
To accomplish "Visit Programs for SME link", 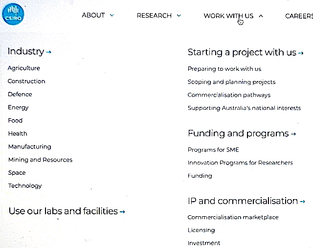I will click(x=213, y=150).
